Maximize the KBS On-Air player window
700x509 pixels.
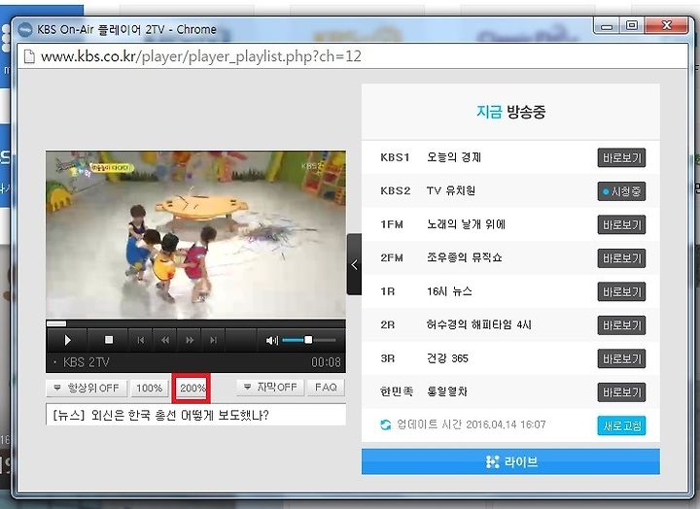point(632,25)
